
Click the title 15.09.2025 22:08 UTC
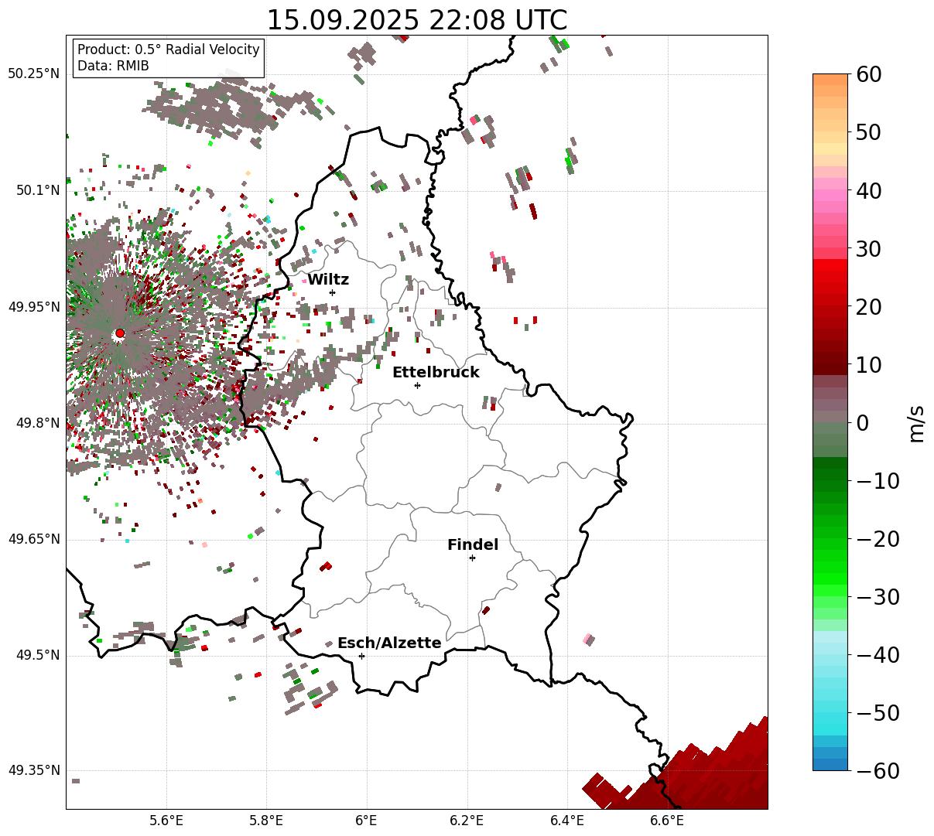click(x=416, y=20)
